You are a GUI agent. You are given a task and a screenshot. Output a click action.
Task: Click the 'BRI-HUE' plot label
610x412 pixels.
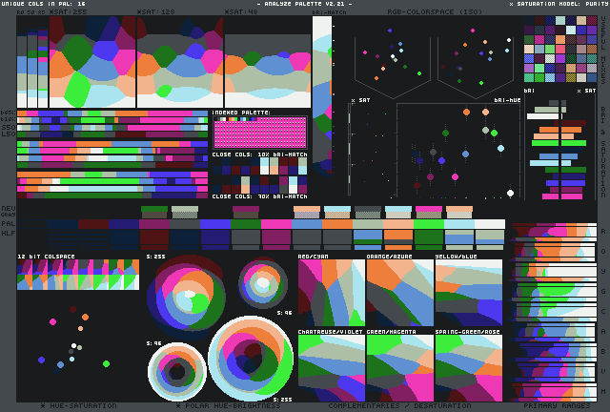(507, 100)
